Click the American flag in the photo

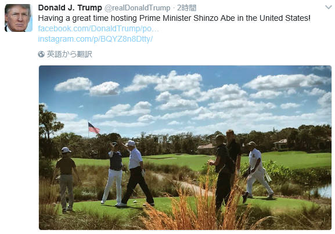94,129
